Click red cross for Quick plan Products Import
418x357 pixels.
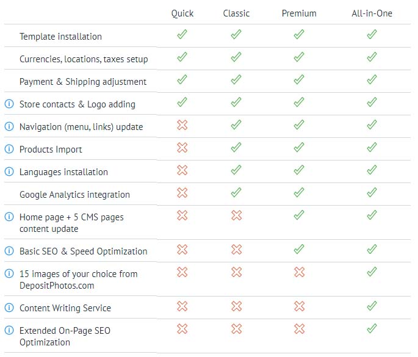coord(182,148)
